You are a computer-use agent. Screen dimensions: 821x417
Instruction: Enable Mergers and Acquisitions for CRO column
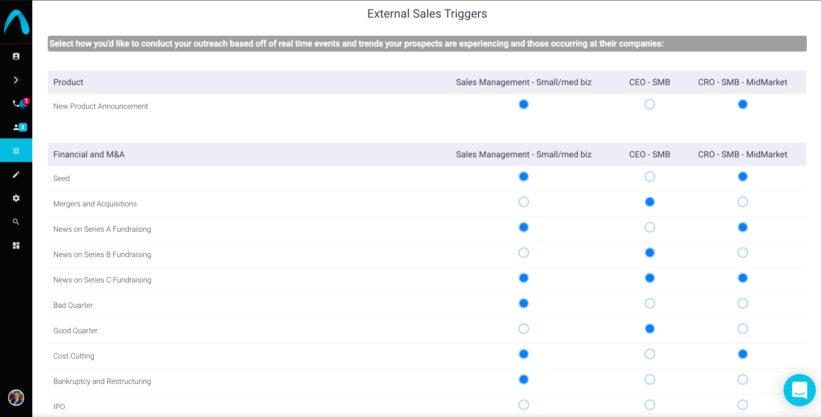tap(743, 202)
